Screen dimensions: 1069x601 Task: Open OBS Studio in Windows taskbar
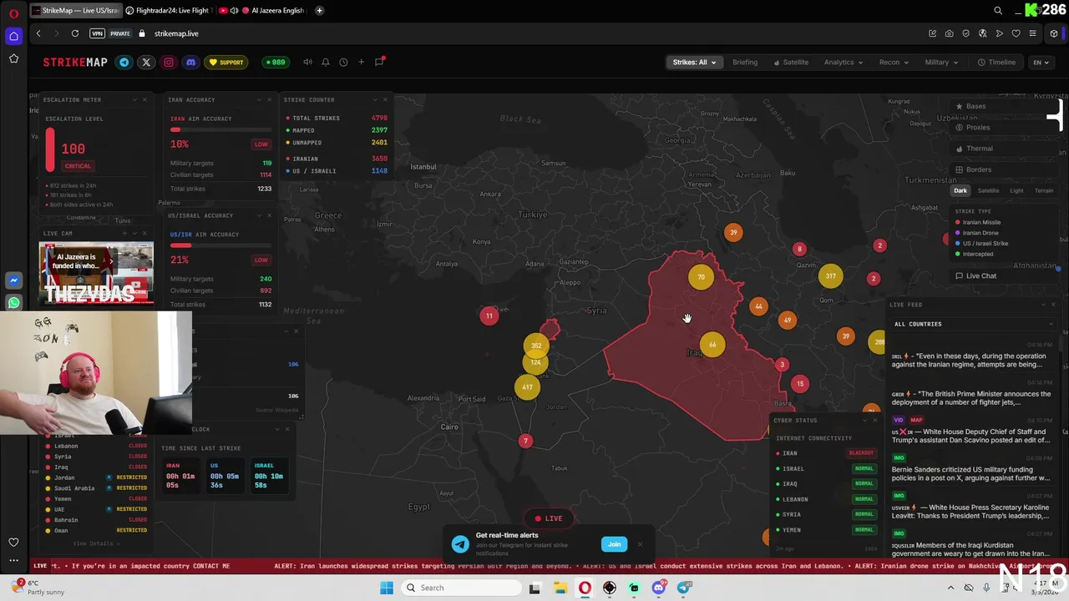610,588
